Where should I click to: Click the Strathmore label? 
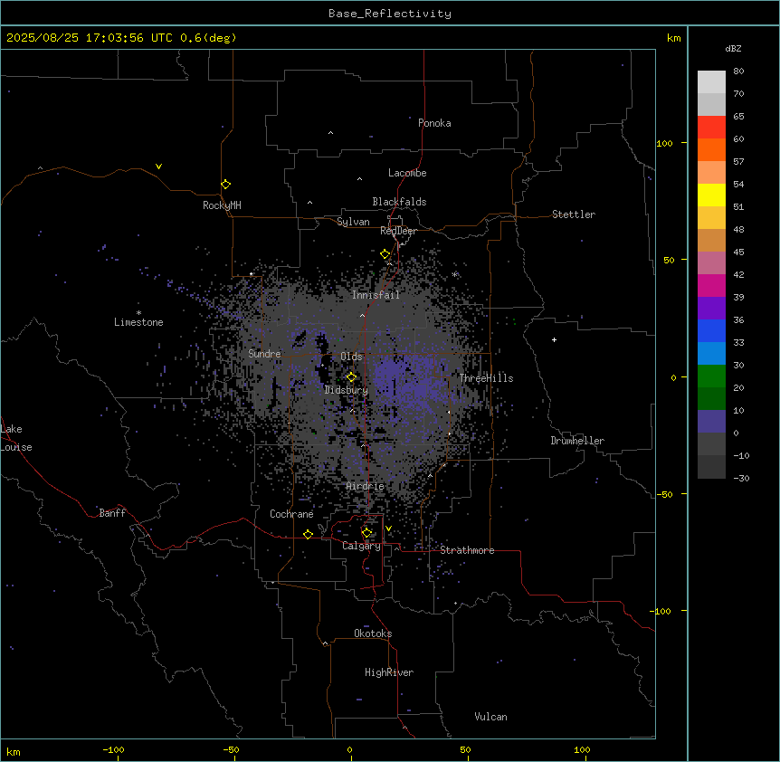(x=467, y=550)
